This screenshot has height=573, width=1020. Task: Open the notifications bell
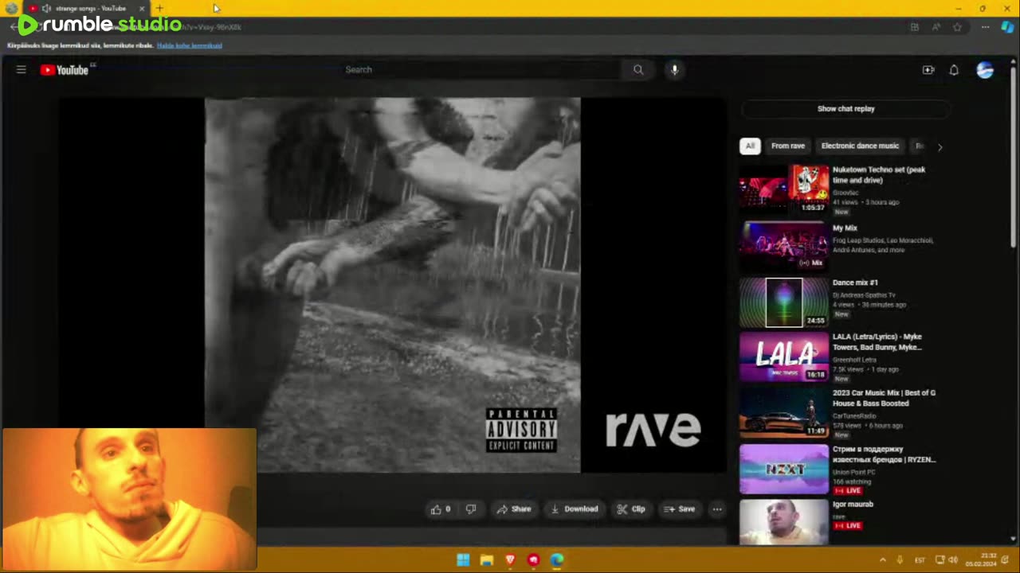[x=954, y=70]
